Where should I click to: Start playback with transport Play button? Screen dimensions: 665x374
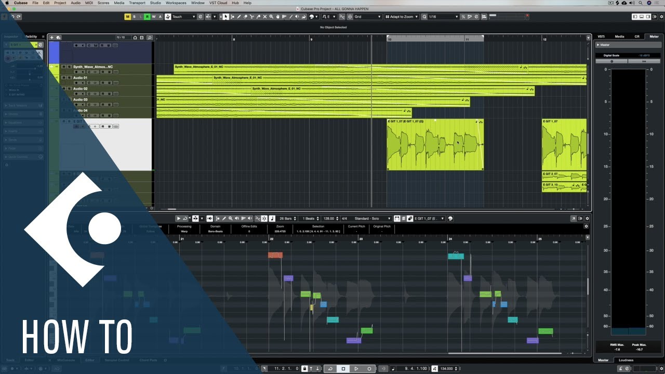click(356, 369)
